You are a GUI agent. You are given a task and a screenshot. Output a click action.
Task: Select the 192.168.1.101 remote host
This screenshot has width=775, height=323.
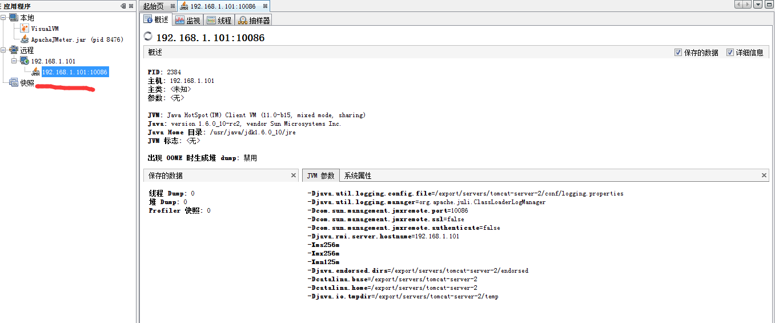[53, 61]
